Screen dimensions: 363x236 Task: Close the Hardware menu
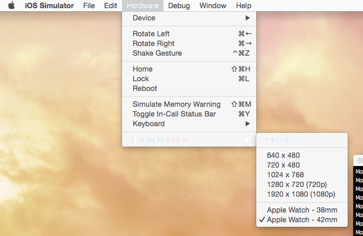coord(142,6)
